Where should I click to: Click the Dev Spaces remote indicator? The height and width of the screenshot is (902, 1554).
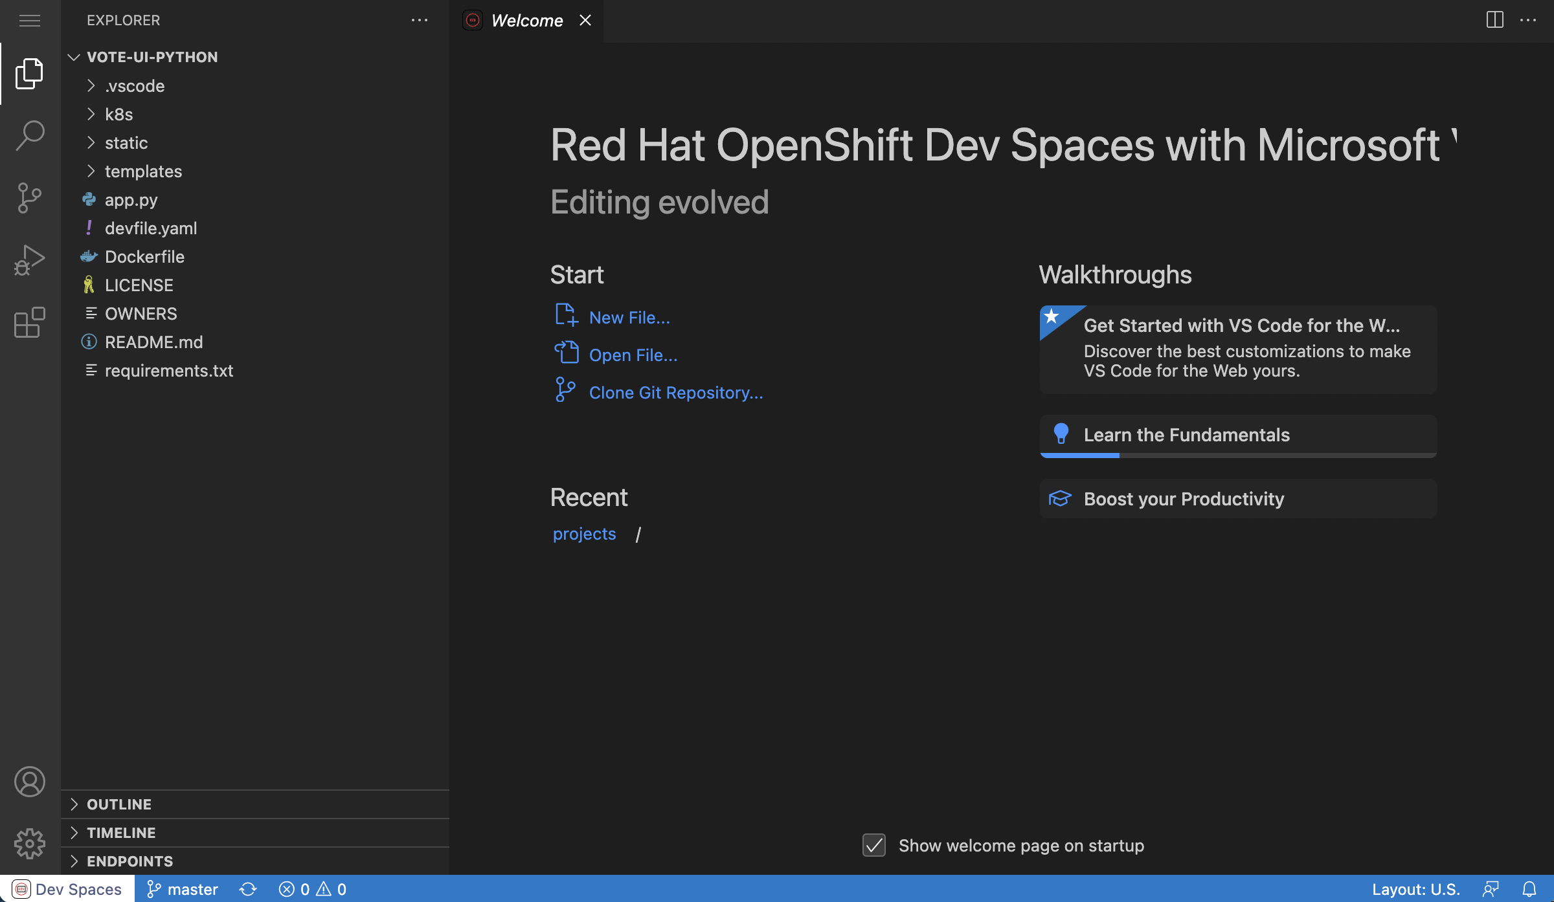click(67, 889)
